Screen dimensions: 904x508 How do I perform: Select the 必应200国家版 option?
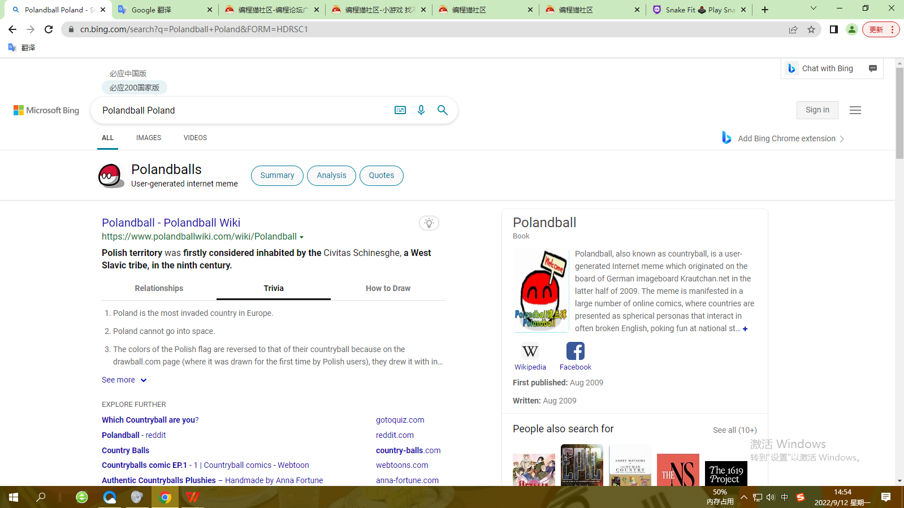[x=135, y=88]
